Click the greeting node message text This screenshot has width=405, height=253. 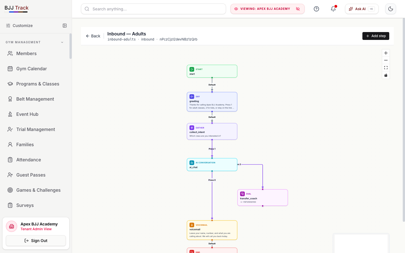click(x=211, y=106)
